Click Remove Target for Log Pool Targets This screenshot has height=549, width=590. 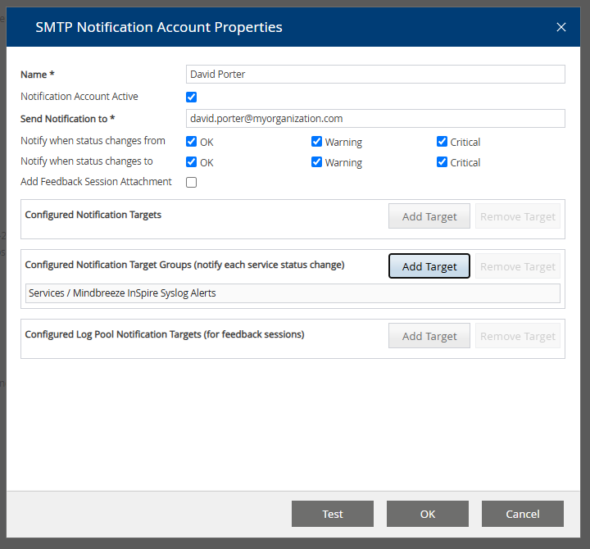(518, 337)
